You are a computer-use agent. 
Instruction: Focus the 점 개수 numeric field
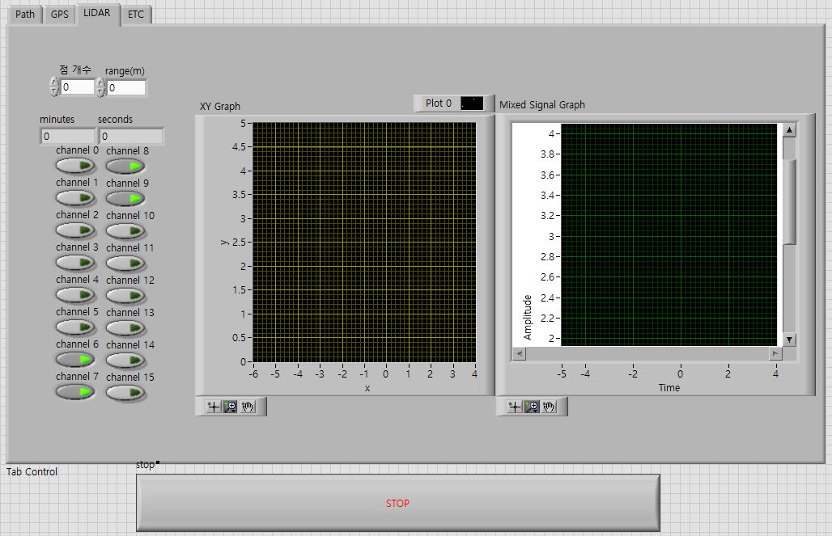coord(78,87)
